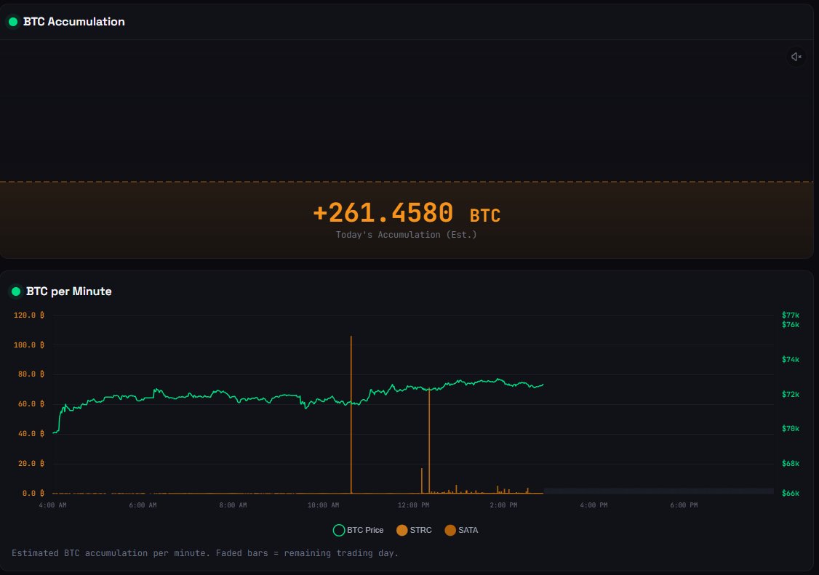Image resolution: width=819 pixels, height=575 pixels.
Task: Click the $66k price axis label
Action: coord(791,494)
